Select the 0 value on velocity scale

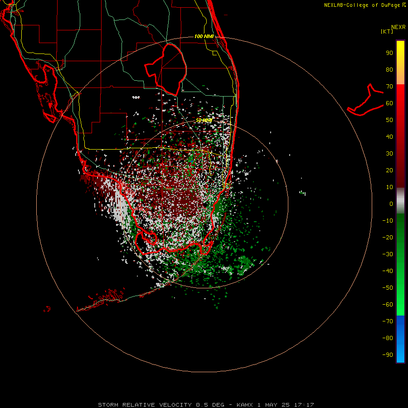(x=391, y=204)
